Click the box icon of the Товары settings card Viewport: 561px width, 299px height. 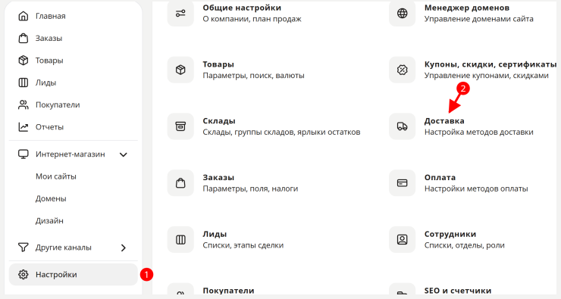[180, 70]
